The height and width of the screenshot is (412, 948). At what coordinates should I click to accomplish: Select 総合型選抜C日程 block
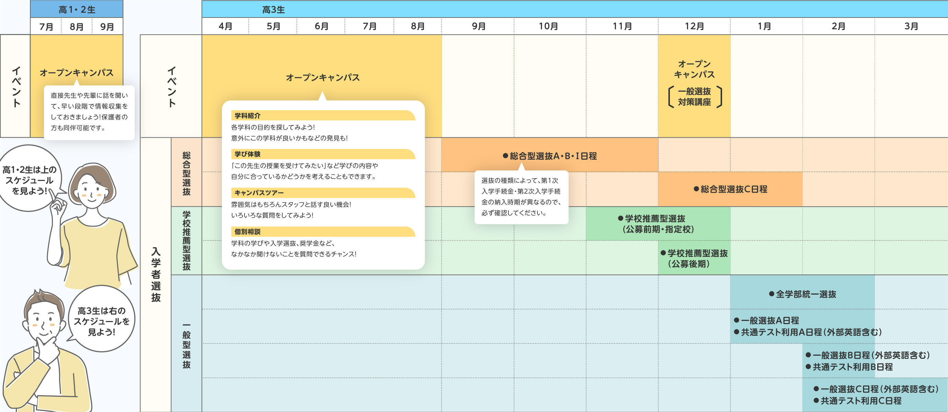click(x=730, y=189)
